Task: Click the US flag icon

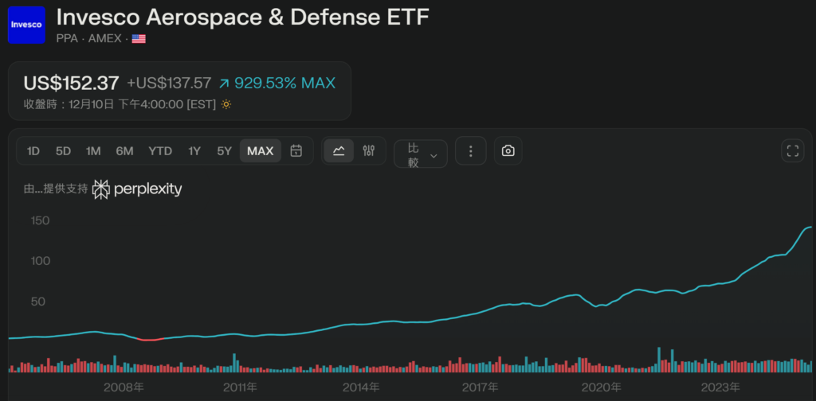Action: click(x=139, y=38)
